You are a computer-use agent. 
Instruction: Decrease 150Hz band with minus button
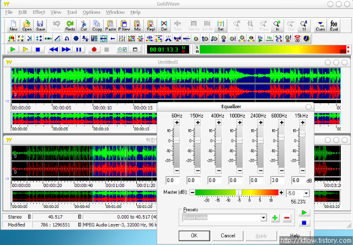tap(197, 171)
